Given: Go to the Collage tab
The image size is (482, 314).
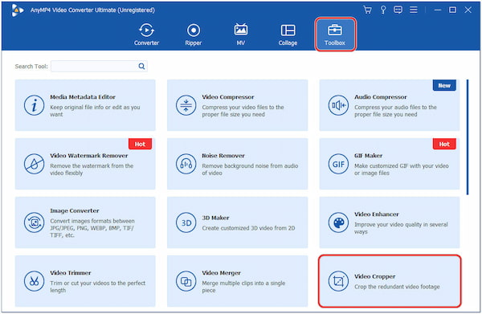Looking at the screenshot, I should click(288, 34).
